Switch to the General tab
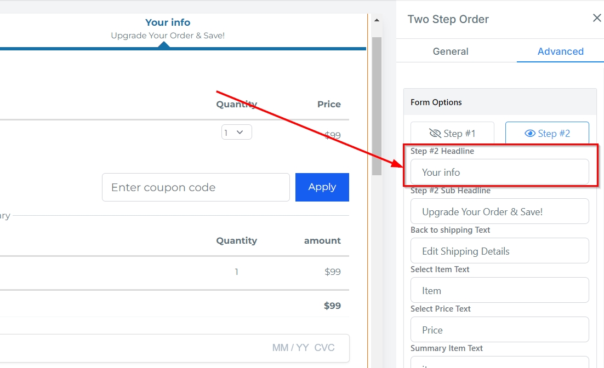The width and height of the screenshot is (604, 368). (x=451, y=51)
